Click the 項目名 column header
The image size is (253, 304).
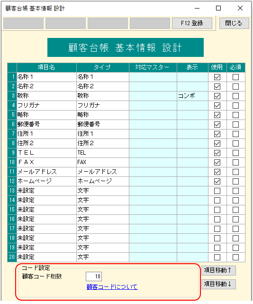click(47, 67)
